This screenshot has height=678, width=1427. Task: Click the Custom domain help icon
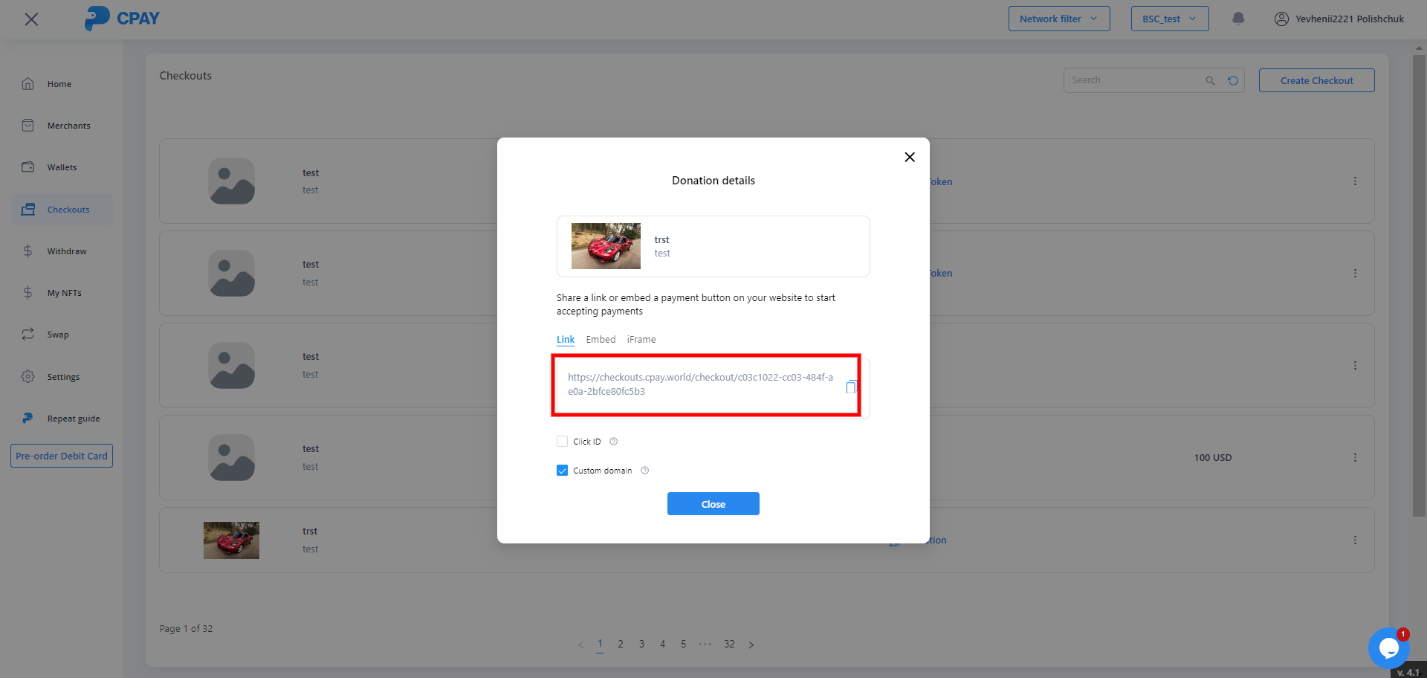(645, 471)
